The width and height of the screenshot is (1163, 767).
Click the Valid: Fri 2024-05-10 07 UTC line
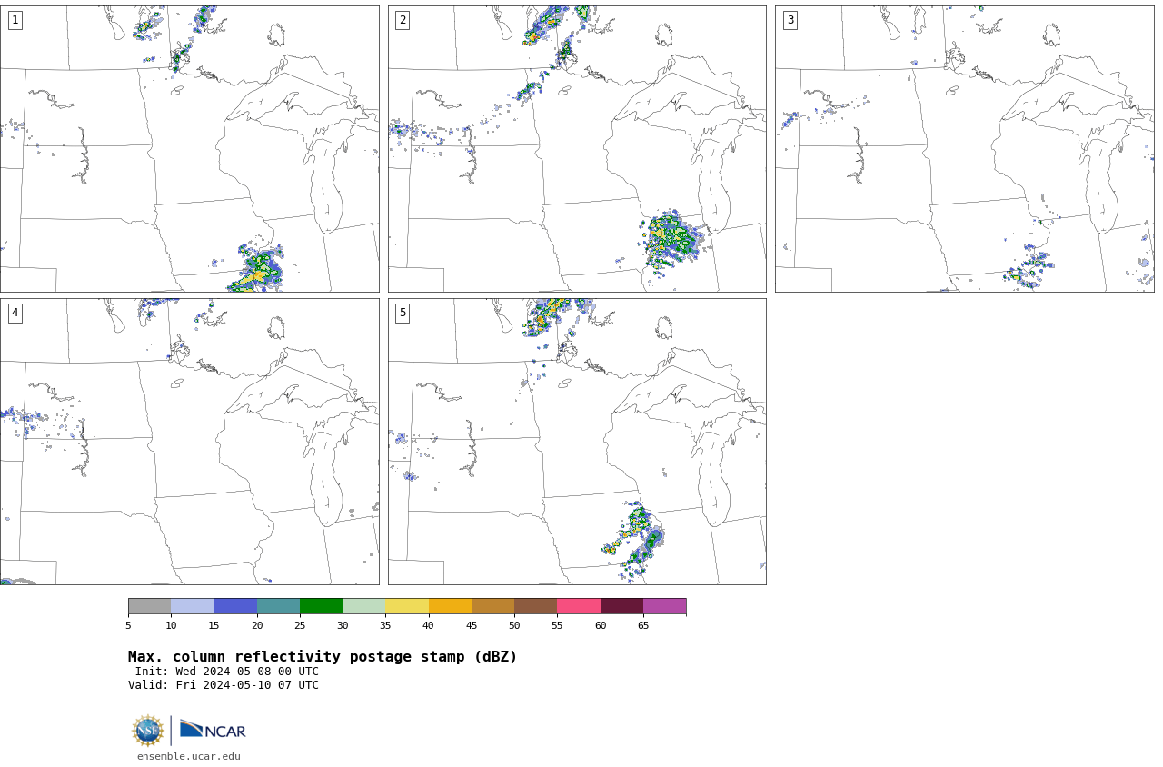point(224,685)
